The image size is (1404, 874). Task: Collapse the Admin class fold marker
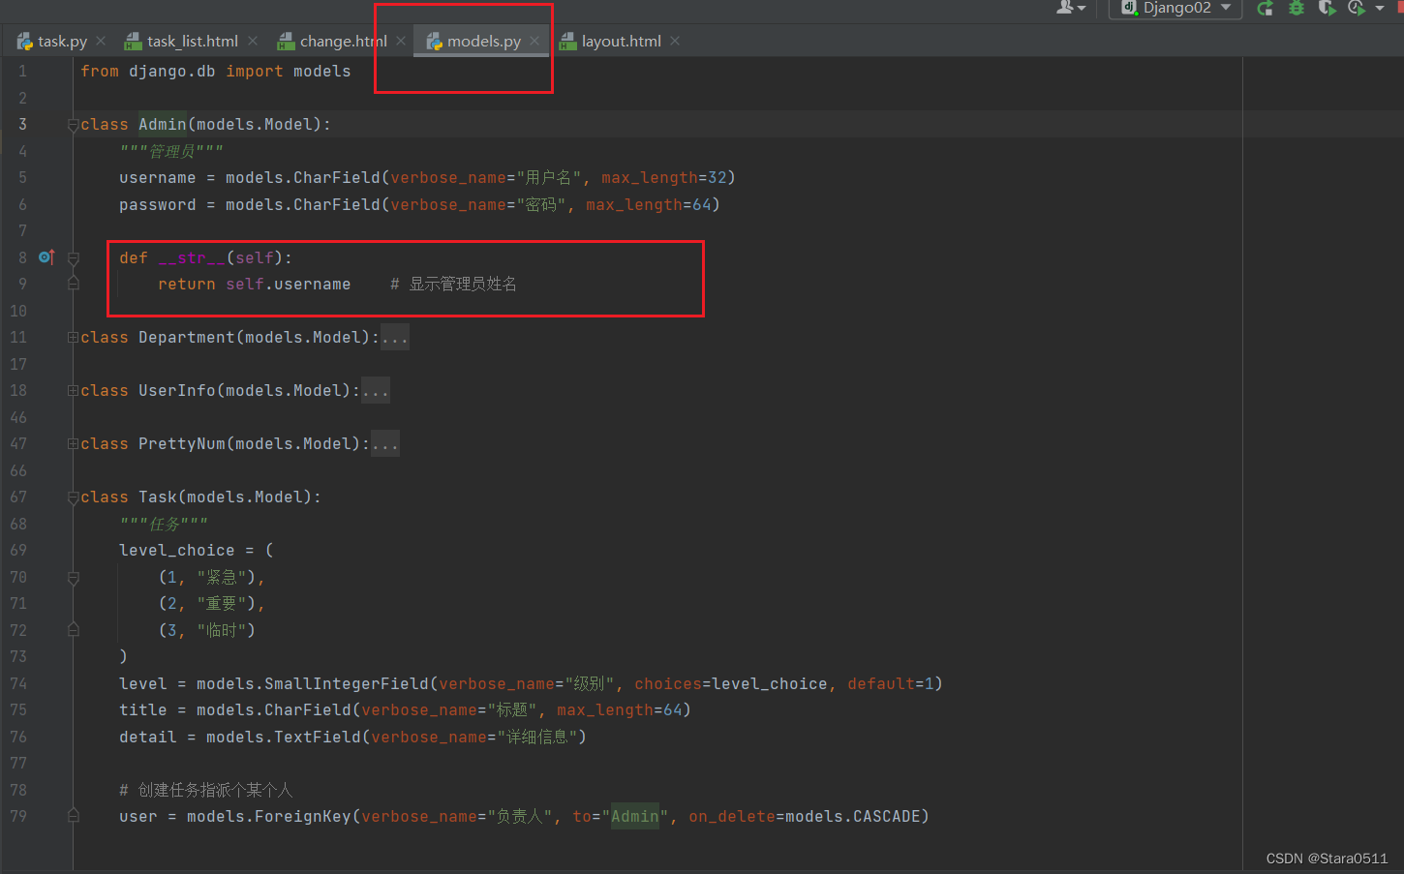[73, 125]
